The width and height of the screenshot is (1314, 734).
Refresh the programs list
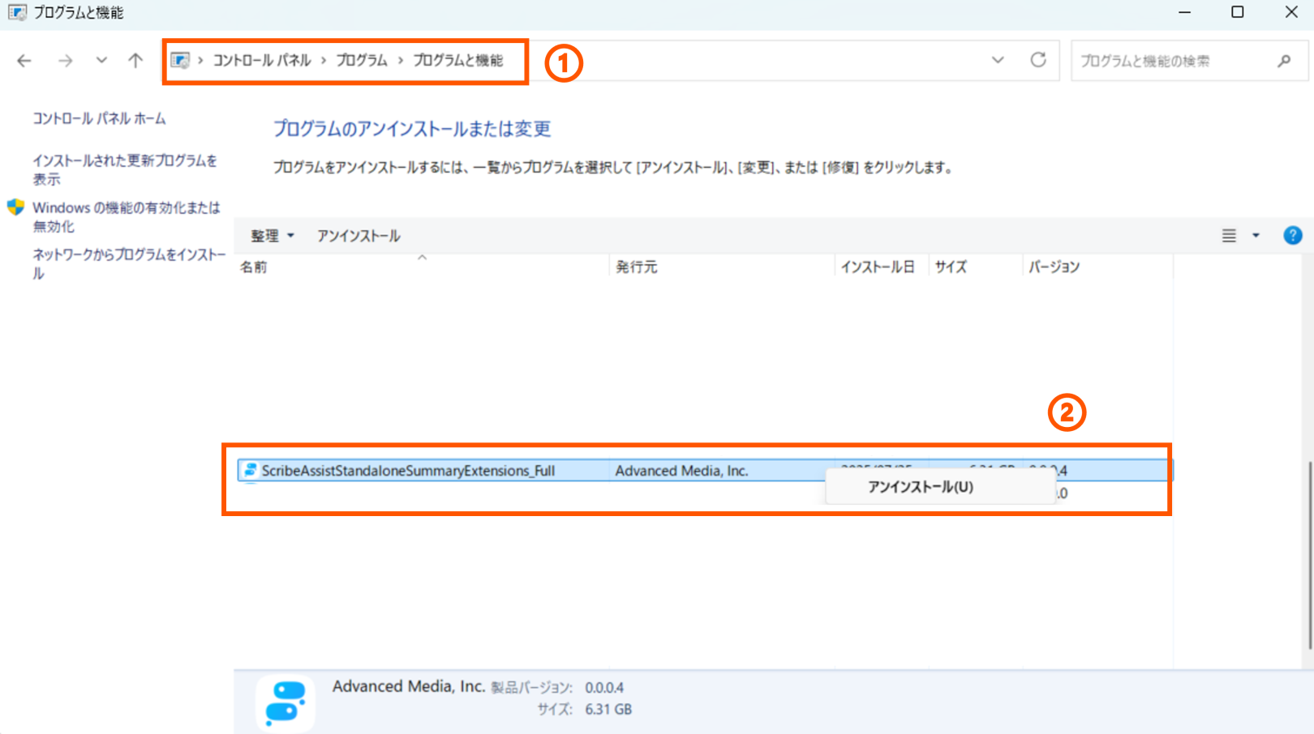(1038, 60)
